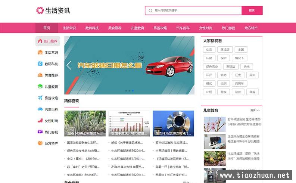This screenshot has width=296, height=183.
Task: Open the 地方特产 box icon in sidebar
Action: 40,143
